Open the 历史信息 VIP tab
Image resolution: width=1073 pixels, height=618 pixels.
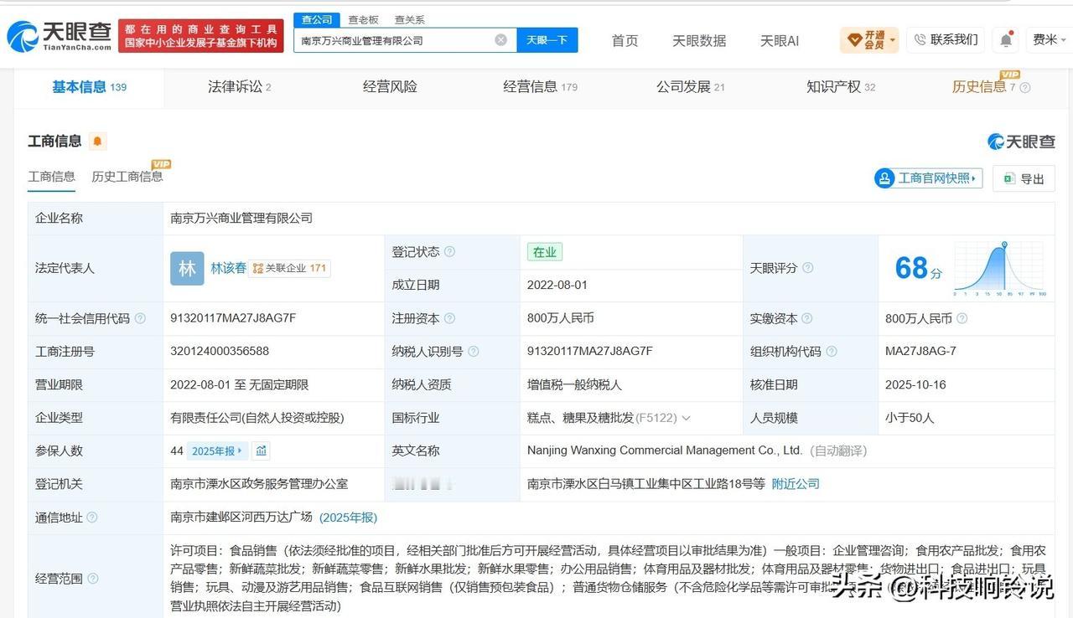point(984,87)
